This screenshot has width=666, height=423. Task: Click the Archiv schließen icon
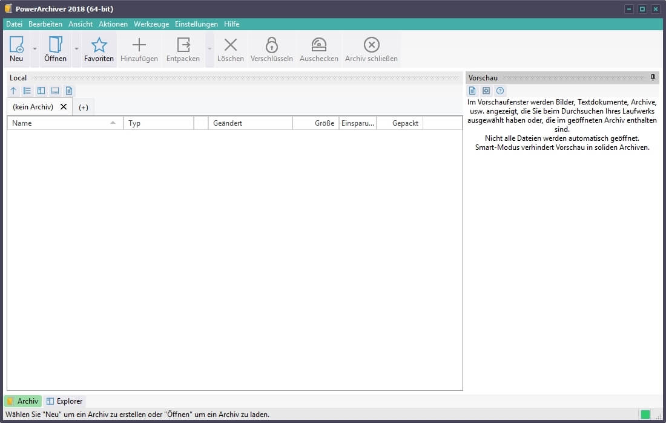pos(371,45)
